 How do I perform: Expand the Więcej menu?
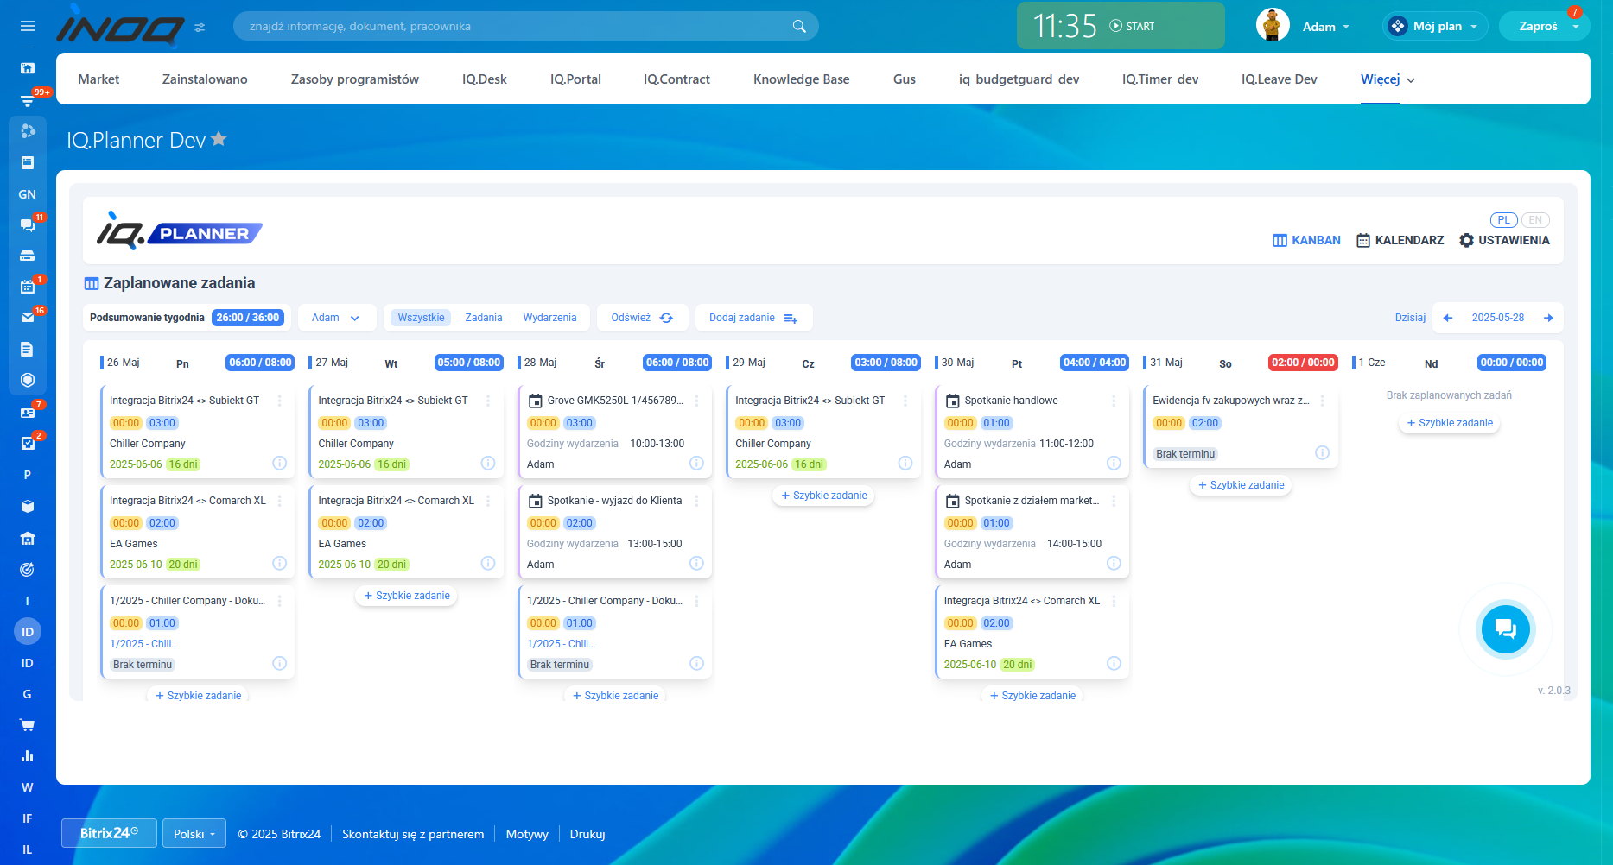1388,79
